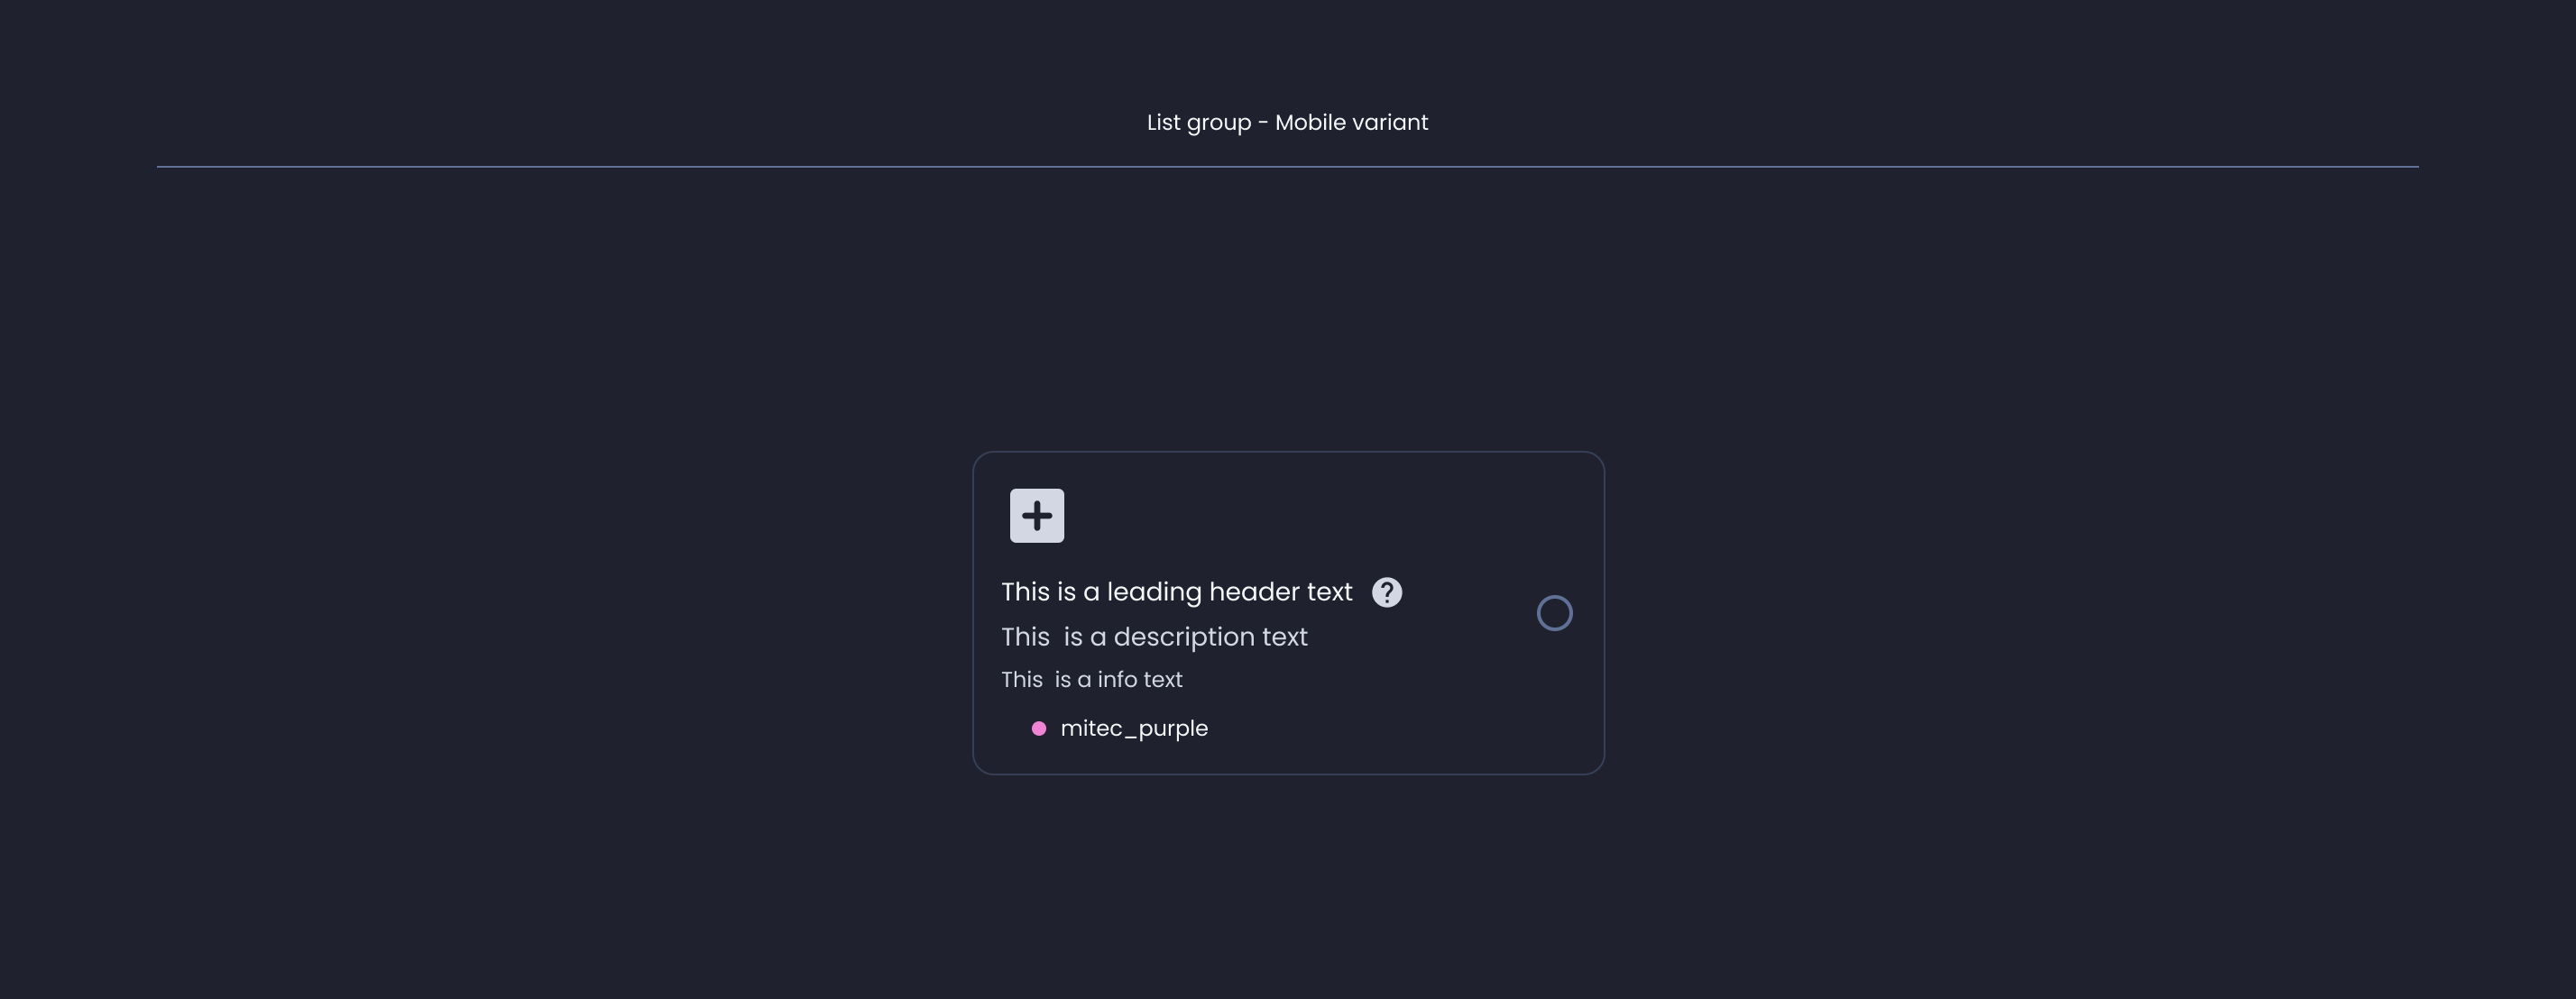The image size is (2576, 999).
Task: Click the light square tile with plus sign
Action: click(1037, 516)
